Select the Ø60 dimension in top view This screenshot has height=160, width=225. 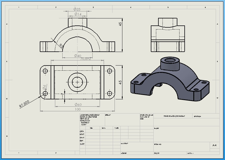(78, 105)
